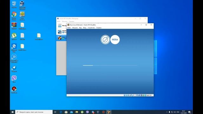The height and width of the screenshot is (114, 203).
Task: Open WinRAR desktop shortcut
Action: coord(14,26)
